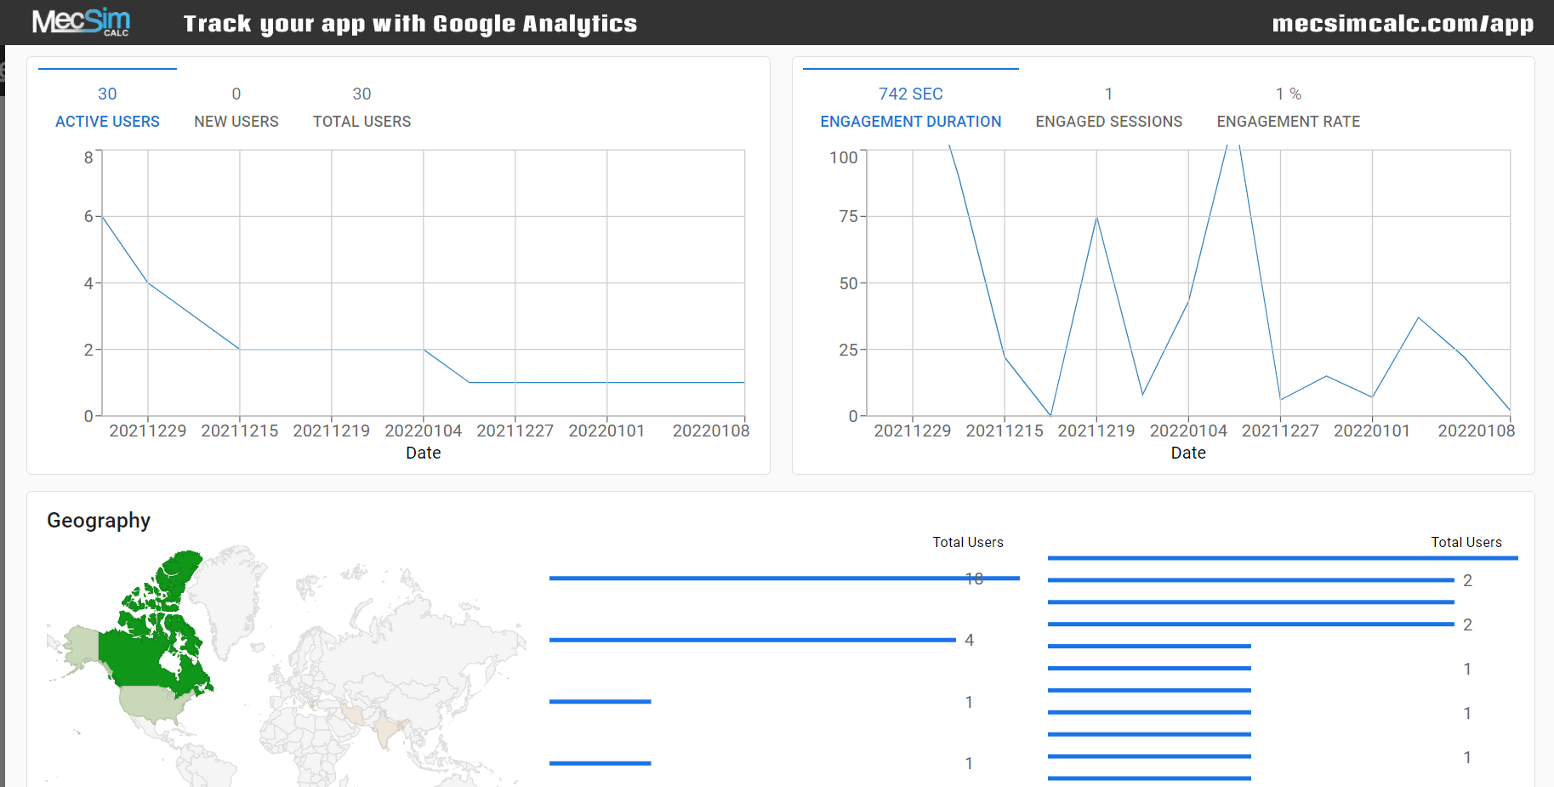The image size is (1554, 787).
Task: Click active users line point at 20211215
Action: [240, 349]
